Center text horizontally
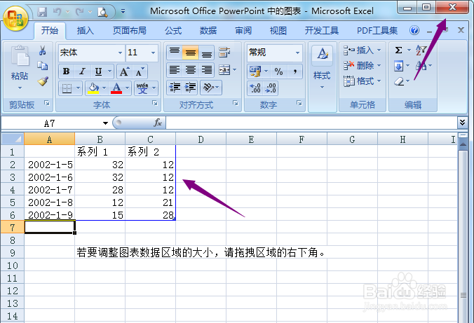Screen dimensions: 474x323 (x=191, y=70)
